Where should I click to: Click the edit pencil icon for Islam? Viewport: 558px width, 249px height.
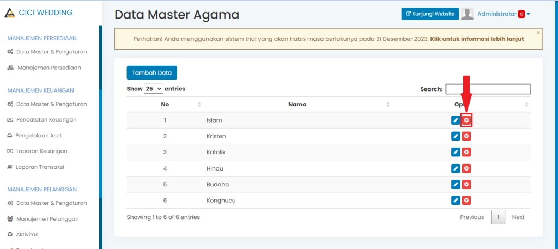[456, 120]
